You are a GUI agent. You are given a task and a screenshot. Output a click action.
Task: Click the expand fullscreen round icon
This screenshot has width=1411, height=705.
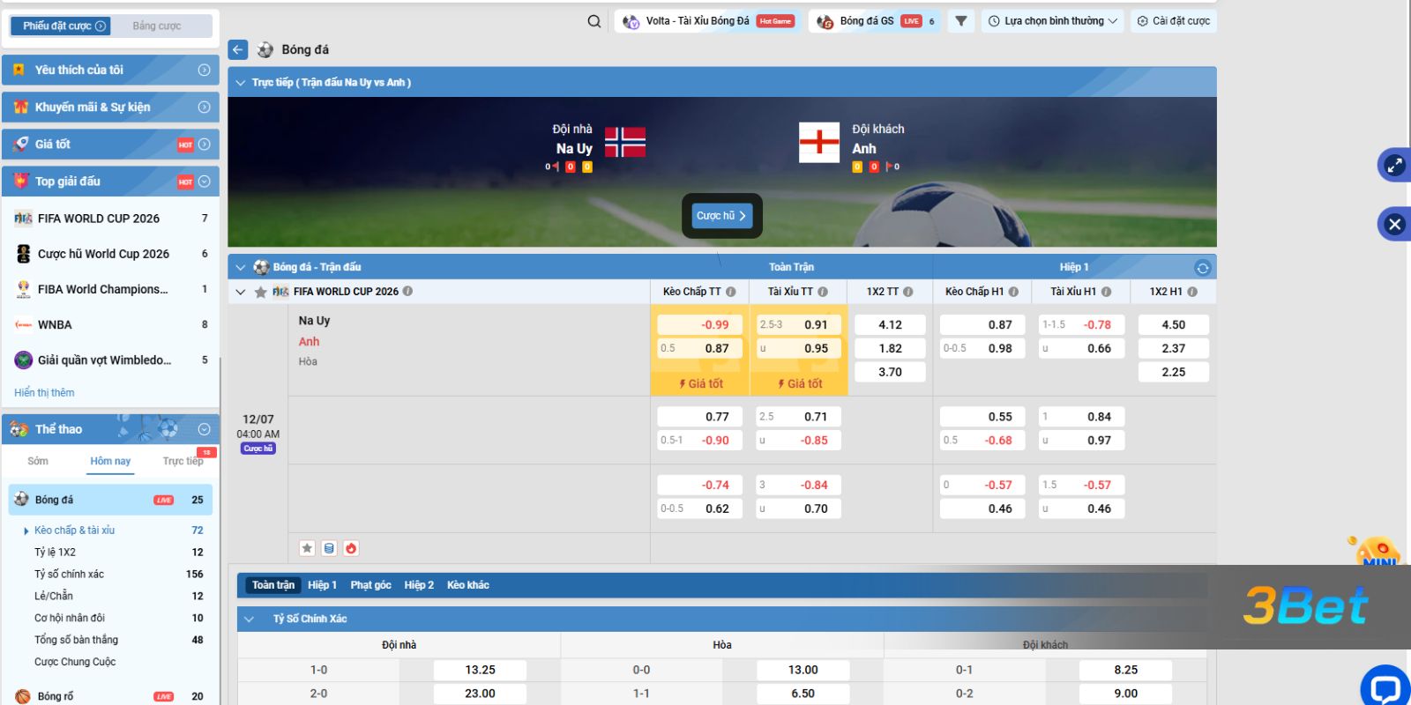[1394, 165]
